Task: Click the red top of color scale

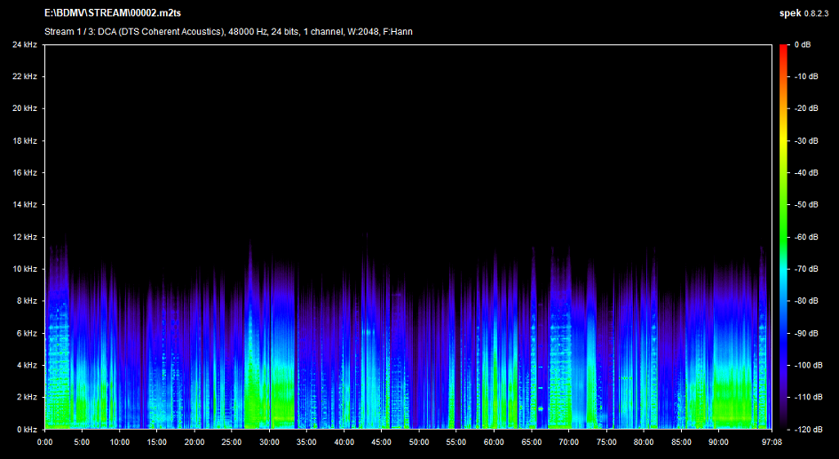Action: point(783,49)
